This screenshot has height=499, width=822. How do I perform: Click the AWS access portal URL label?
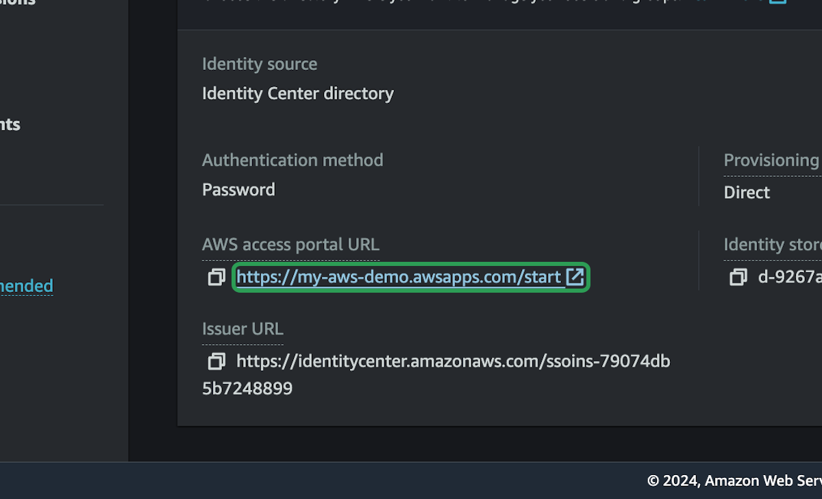pos(290,245)
